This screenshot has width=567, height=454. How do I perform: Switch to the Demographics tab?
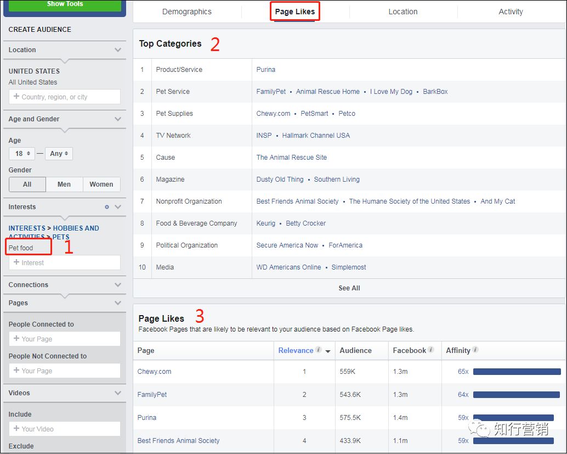[187, 12]
